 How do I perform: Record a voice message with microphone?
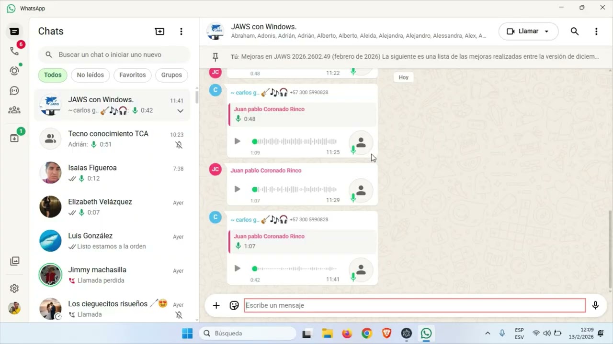pyautogui.click(x=595, y=305)
